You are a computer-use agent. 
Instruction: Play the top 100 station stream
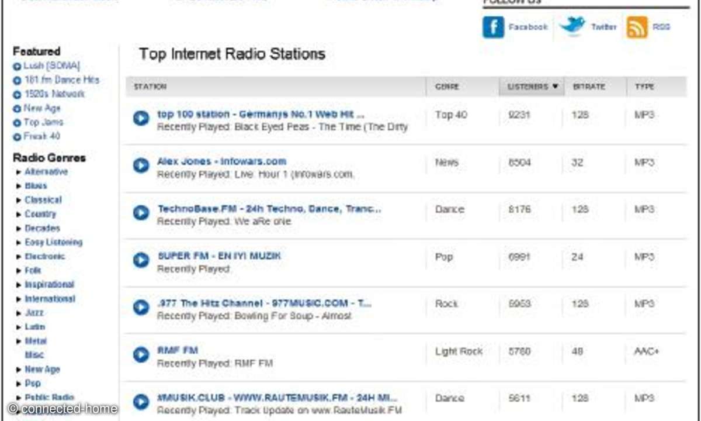(x=141, y=118)
